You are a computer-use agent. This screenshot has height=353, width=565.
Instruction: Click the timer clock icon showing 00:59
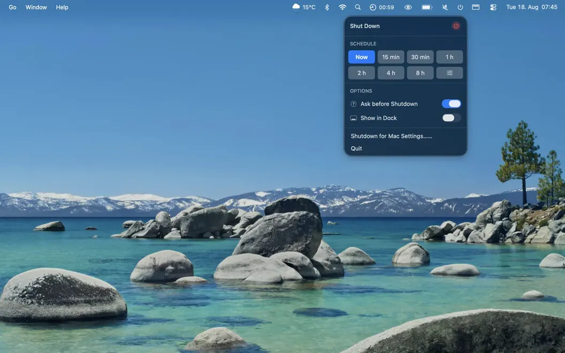pos(372,7)
